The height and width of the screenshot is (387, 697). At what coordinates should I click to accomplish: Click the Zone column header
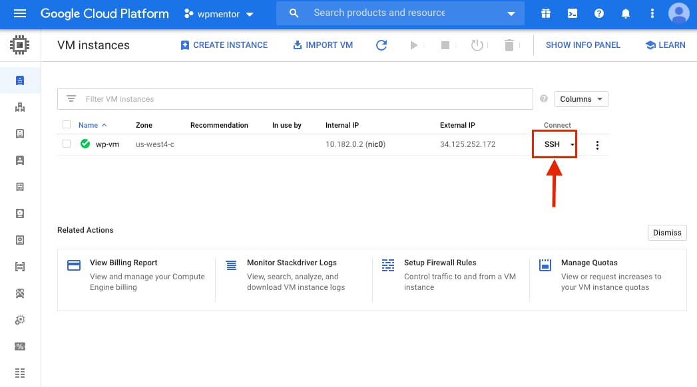point(144,125)
